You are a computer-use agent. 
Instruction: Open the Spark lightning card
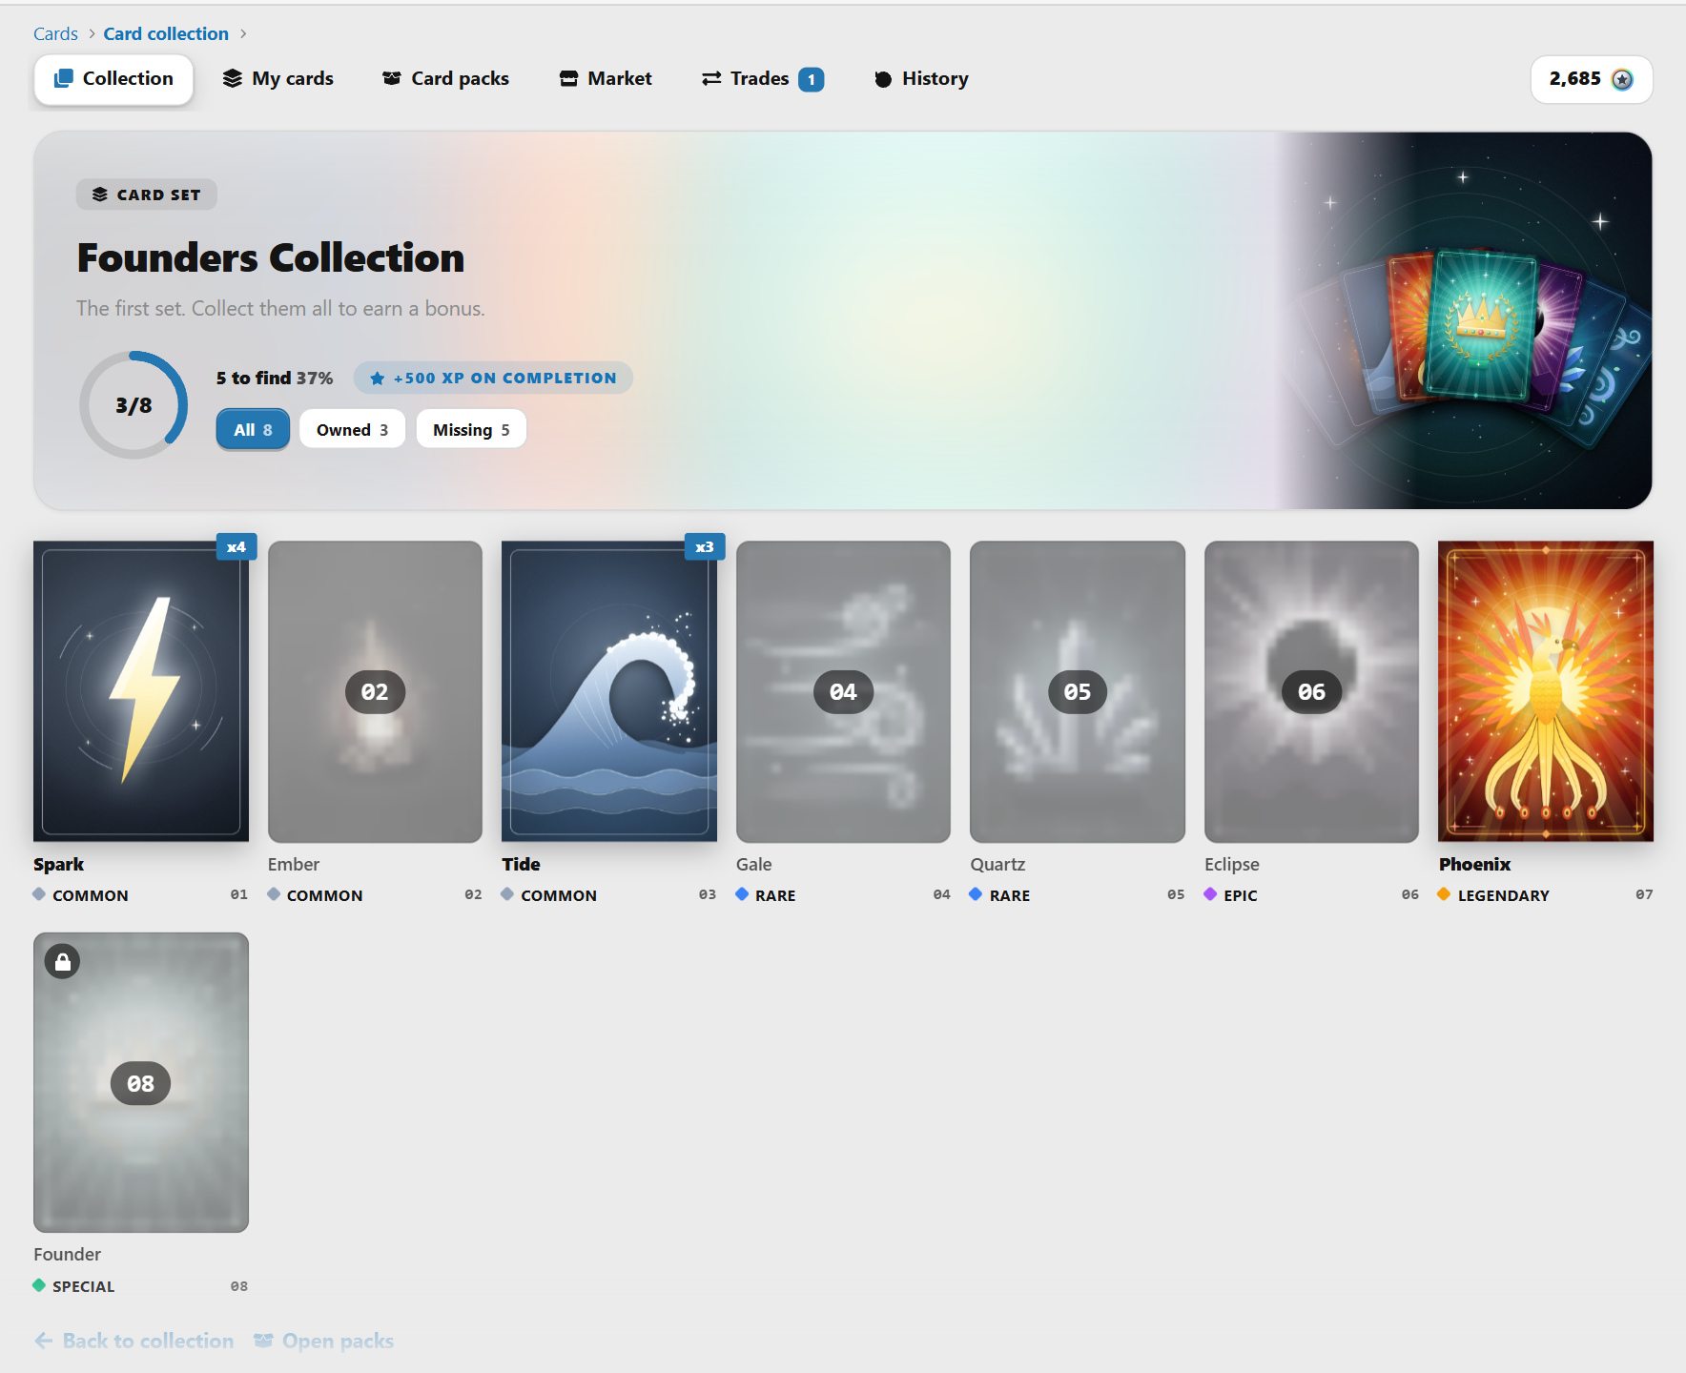(141, 691)
